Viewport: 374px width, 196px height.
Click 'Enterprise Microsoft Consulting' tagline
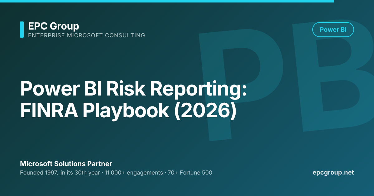(86, 35)
